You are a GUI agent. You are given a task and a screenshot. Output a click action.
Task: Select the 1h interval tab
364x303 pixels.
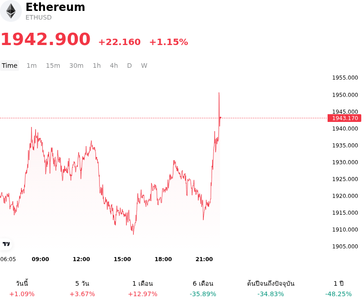pos(97,66)
